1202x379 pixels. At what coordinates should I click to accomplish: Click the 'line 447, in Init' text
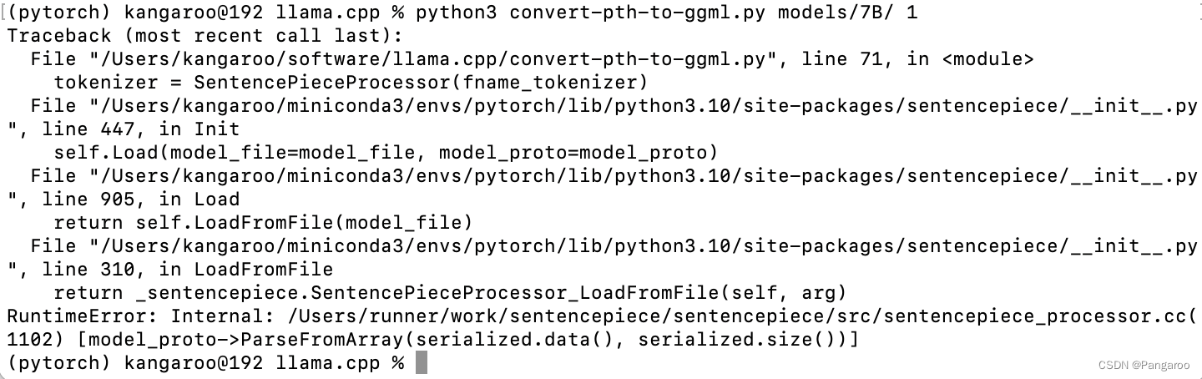pyautogui.click(x=140, y=129)
